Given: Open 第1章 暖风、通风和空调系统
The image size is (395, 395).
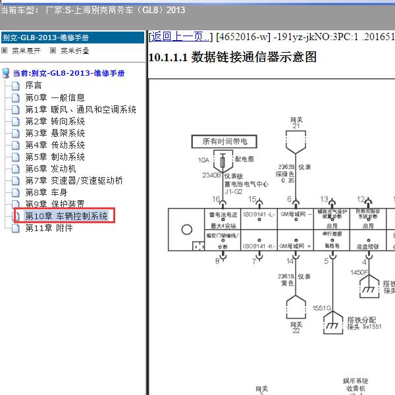Looking at the screenshot, I should point(80,109).
